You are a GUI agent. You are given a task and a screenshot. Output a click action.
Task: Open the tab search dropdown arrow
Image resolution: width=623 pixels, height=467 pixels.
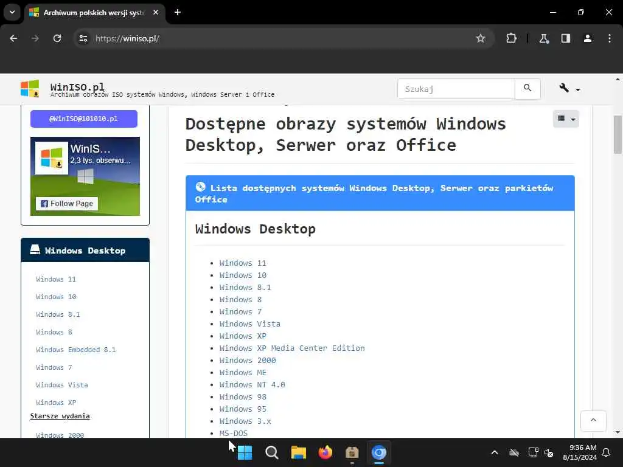[x=12, y=12]
